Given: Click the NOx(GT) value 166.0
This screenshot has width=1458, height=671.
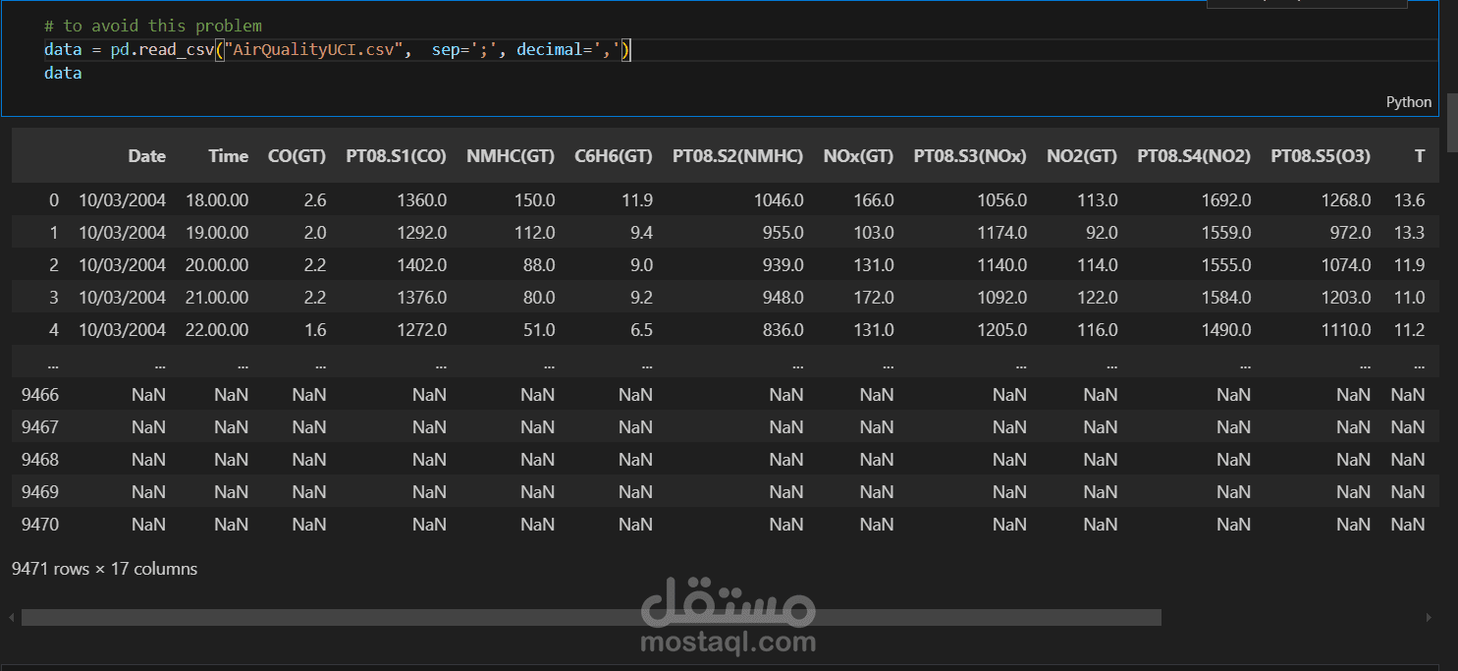Looking at the screenshot, I should point(874,200).
